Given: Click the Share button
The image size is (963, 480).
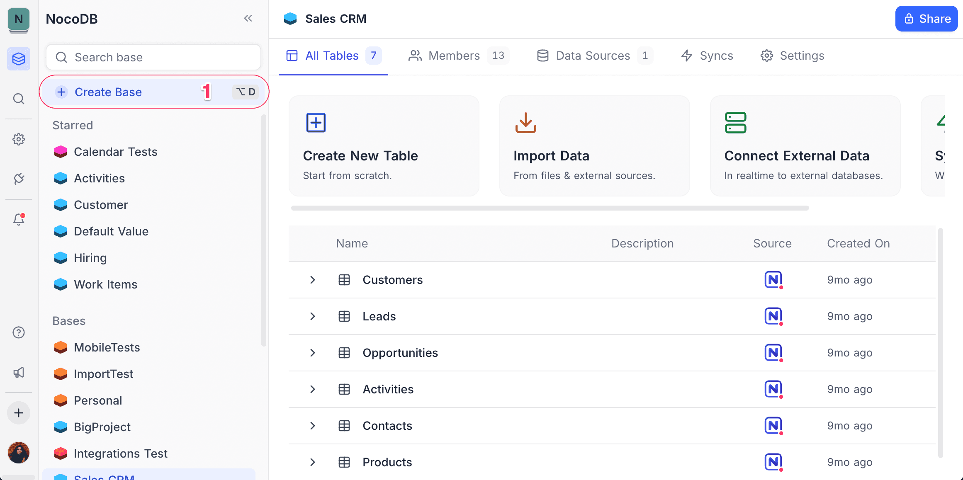Looking at the screenshot, I should click(x=926, y=19).
